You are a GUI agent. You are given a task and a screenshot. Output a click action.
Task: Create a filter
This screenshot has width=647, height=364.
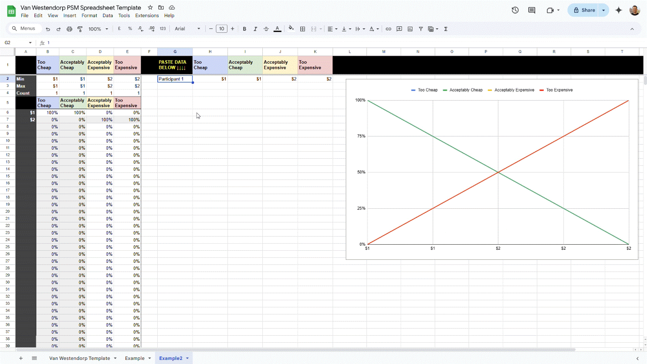coord(420,29)
